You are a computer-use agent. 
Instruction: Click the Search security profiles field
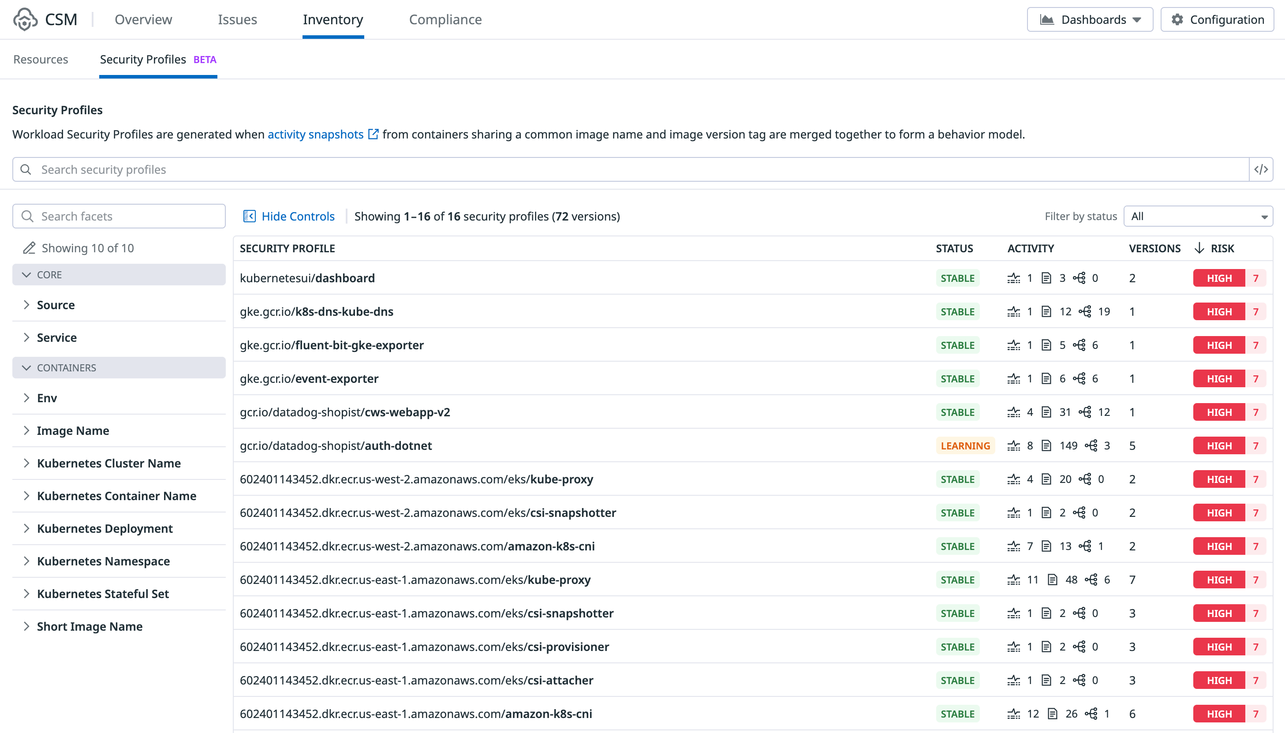[x=629, y=170]
